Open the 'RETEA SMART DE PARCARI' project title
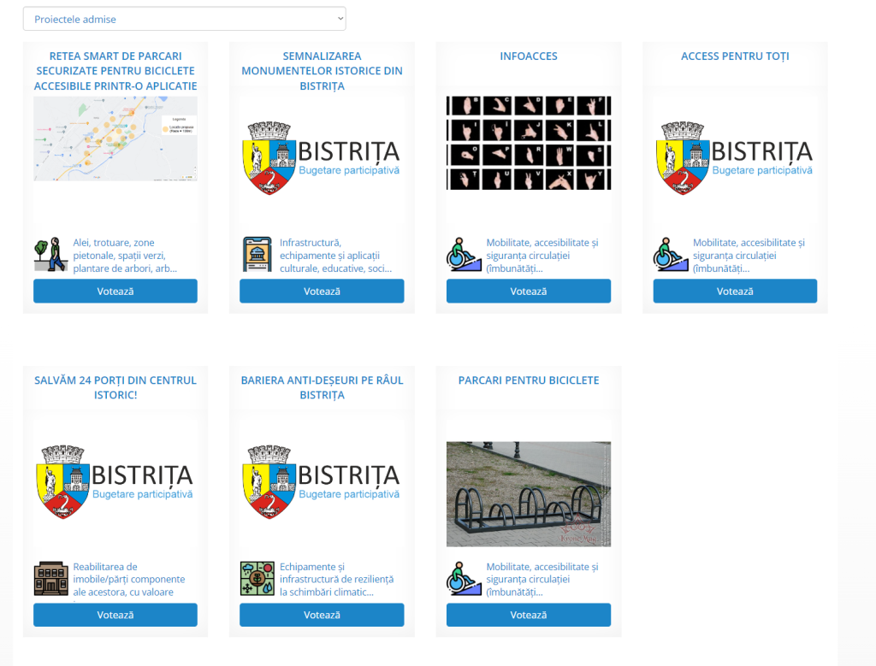Viewport: 876px width, 666px height. coord(115,71)
